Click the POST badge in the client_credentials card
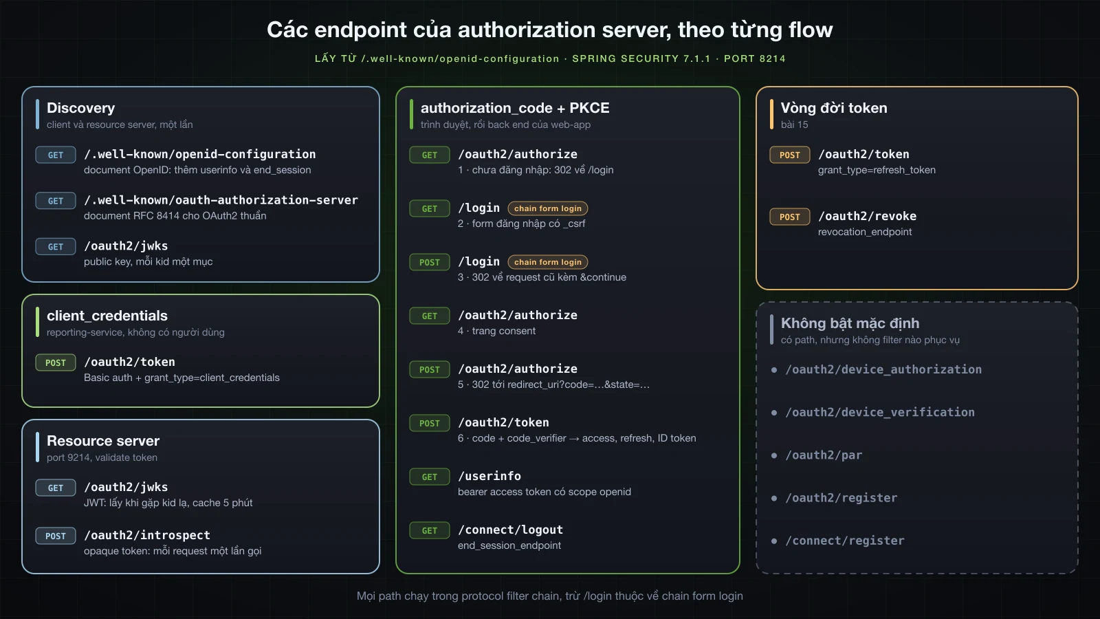Screen dimensions: 1100x619 coord(56,362)
